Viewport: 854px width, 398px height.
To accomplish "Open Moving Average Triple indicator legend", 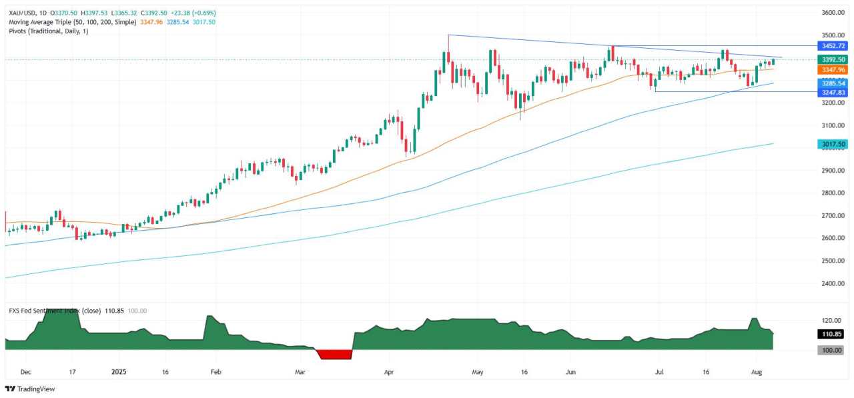I will point(69,22).
